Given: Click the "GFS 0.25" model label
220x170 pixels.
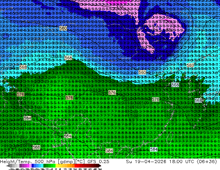Looking at the screenshot, I should click(98, 161).
